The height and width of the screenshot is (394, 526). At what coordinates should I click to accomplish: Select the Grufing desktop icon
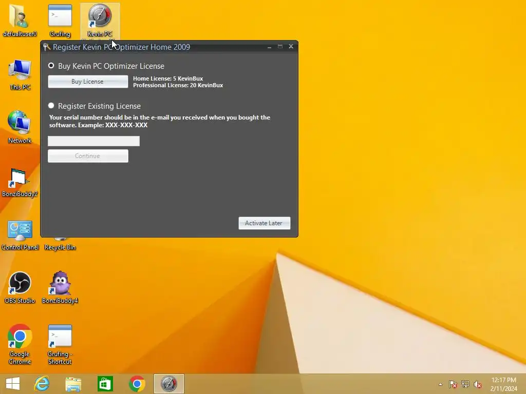click(60, 21)
